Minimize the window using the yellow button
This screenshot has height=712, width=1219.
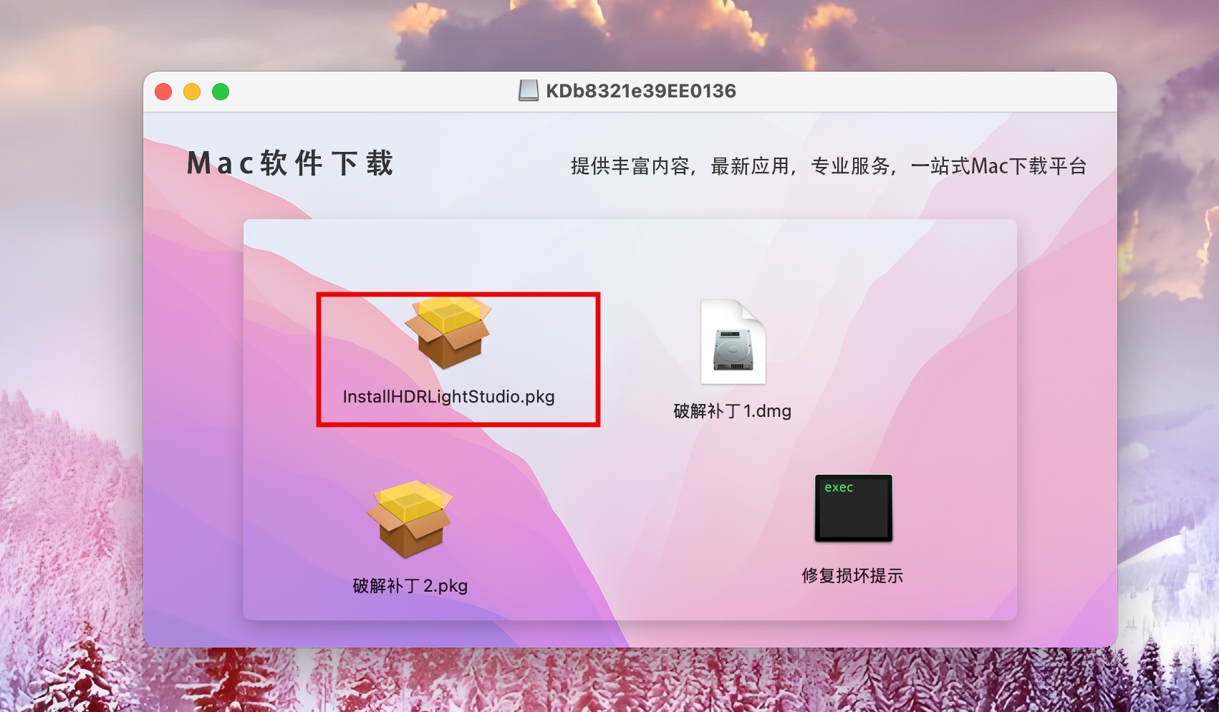click(192, 92)
